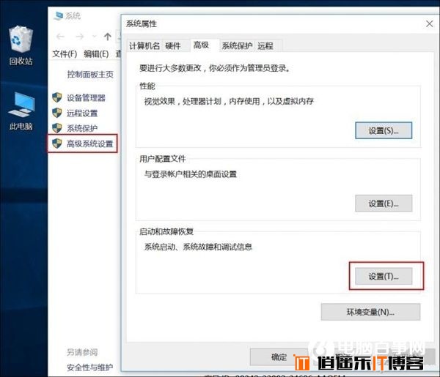Click the System Protection shield icon

pos(57,128)
